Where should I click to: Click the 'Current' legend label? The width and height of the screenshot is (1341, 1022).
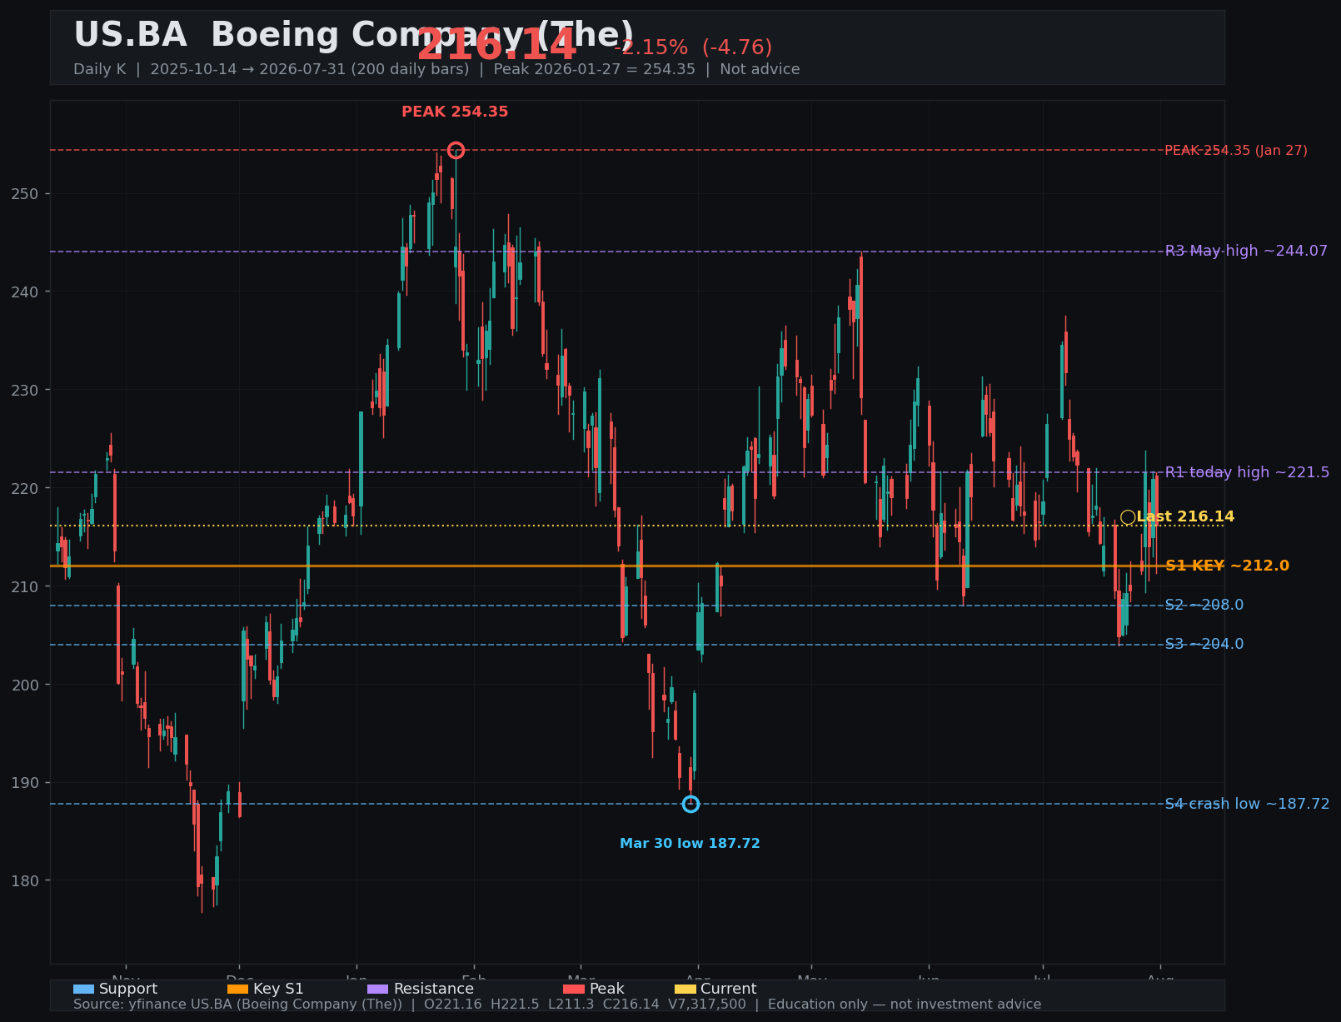click(x=729, y=990)
